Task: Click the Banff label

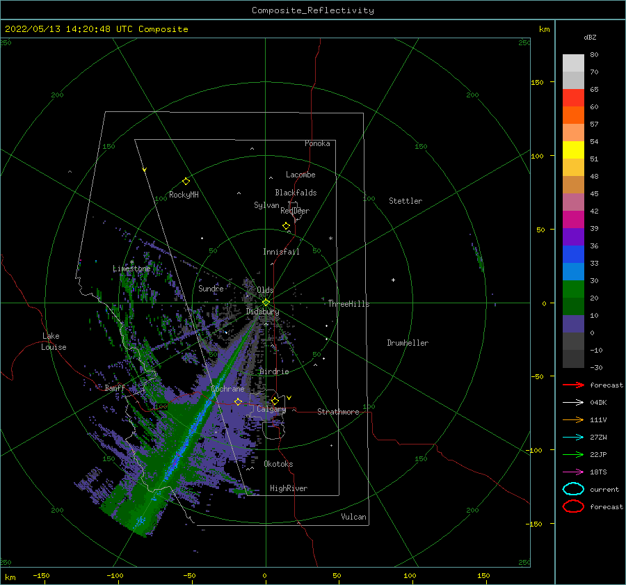Action: [115, 387]
